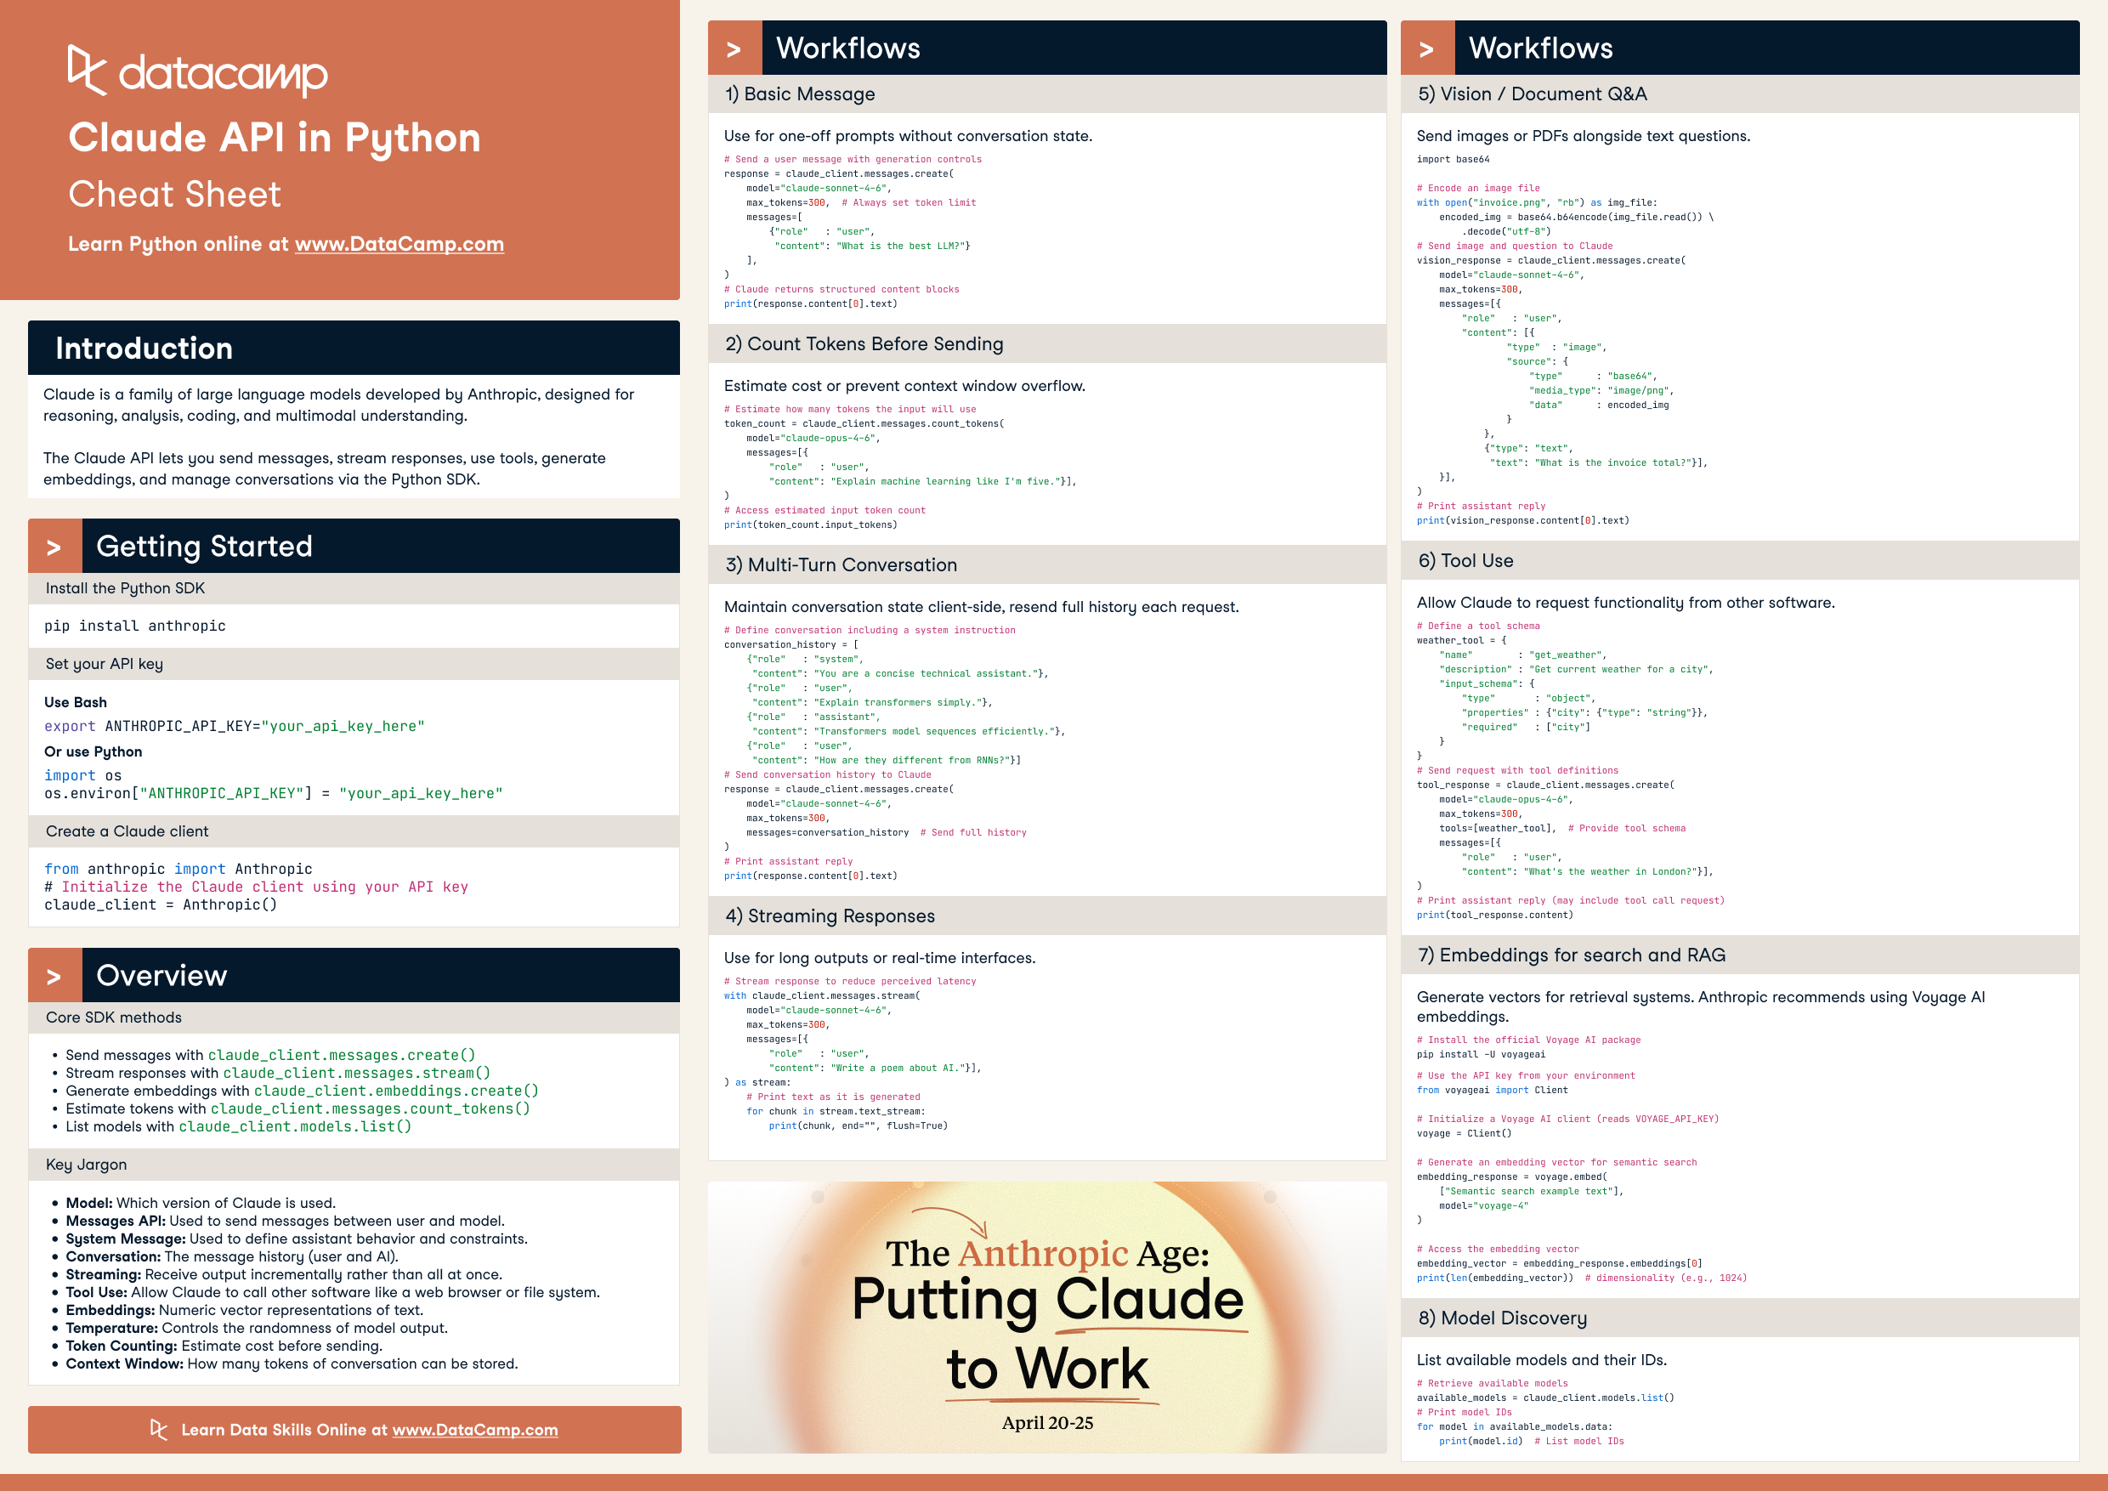Image resolution: width=2108 pixels, height=1491 pixels.
Task: Open the www.DataCamp.com link under Cheat Sheet
Action: pos(399,244)
